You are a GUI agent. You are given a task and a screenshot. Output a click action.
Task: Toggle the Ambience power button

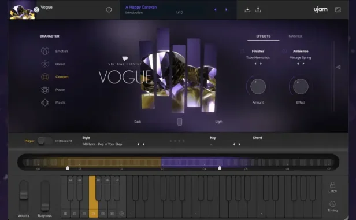point(284,52)
